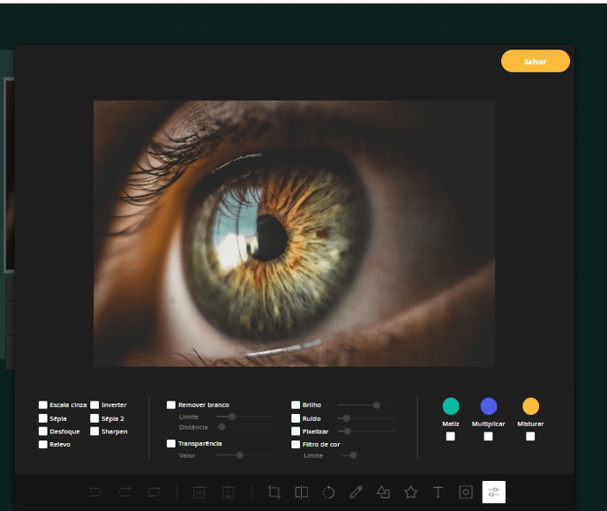
Task: Turn on the Desfoque blur filter
Action: click(x=43, y=432)
